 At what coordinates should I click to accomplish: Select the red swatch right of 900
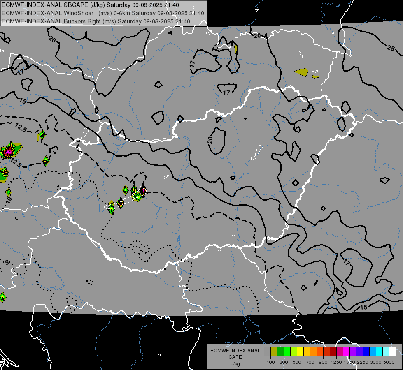[326, 352]
